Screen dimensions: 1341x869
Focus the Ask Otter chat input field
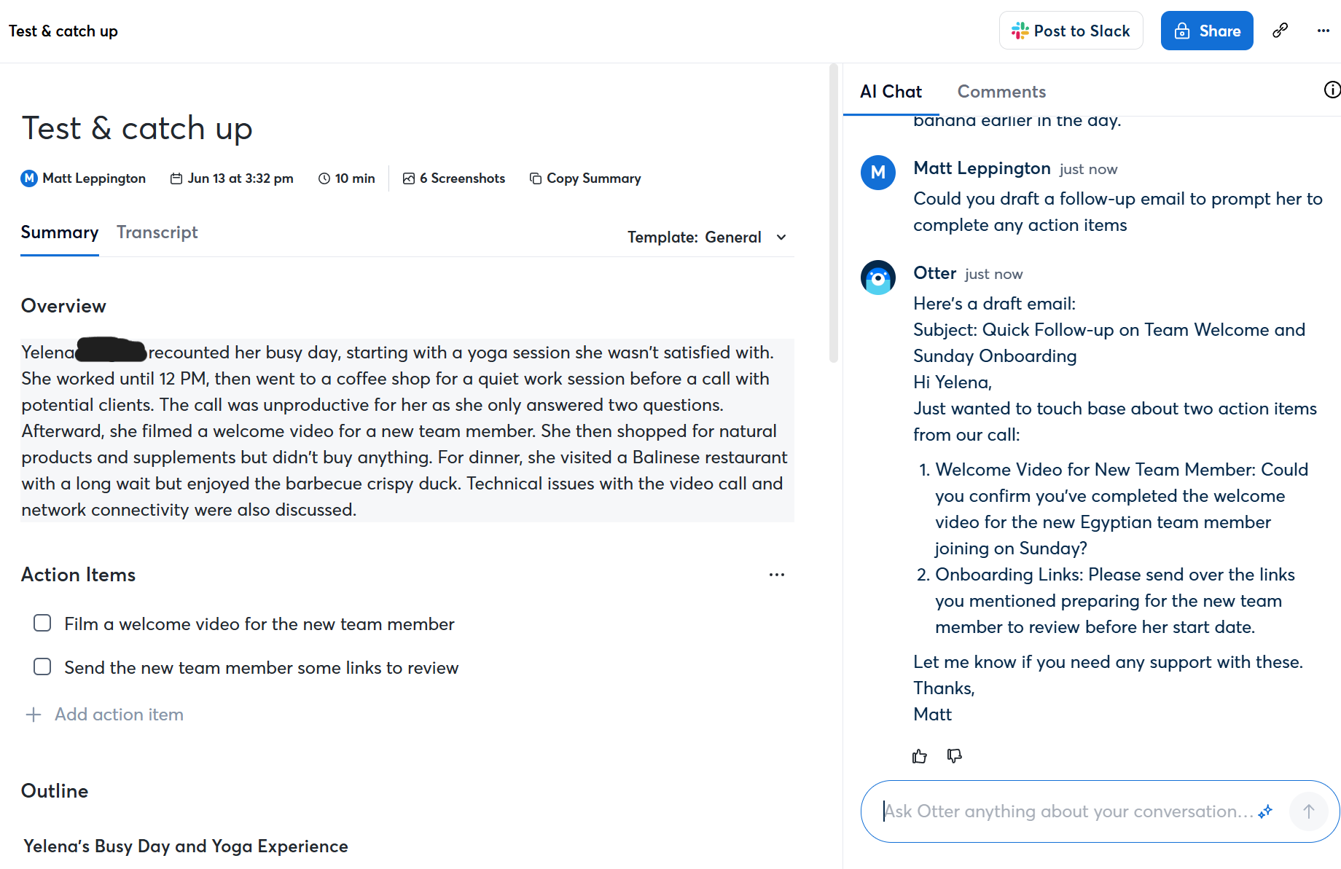[1068, 811]
